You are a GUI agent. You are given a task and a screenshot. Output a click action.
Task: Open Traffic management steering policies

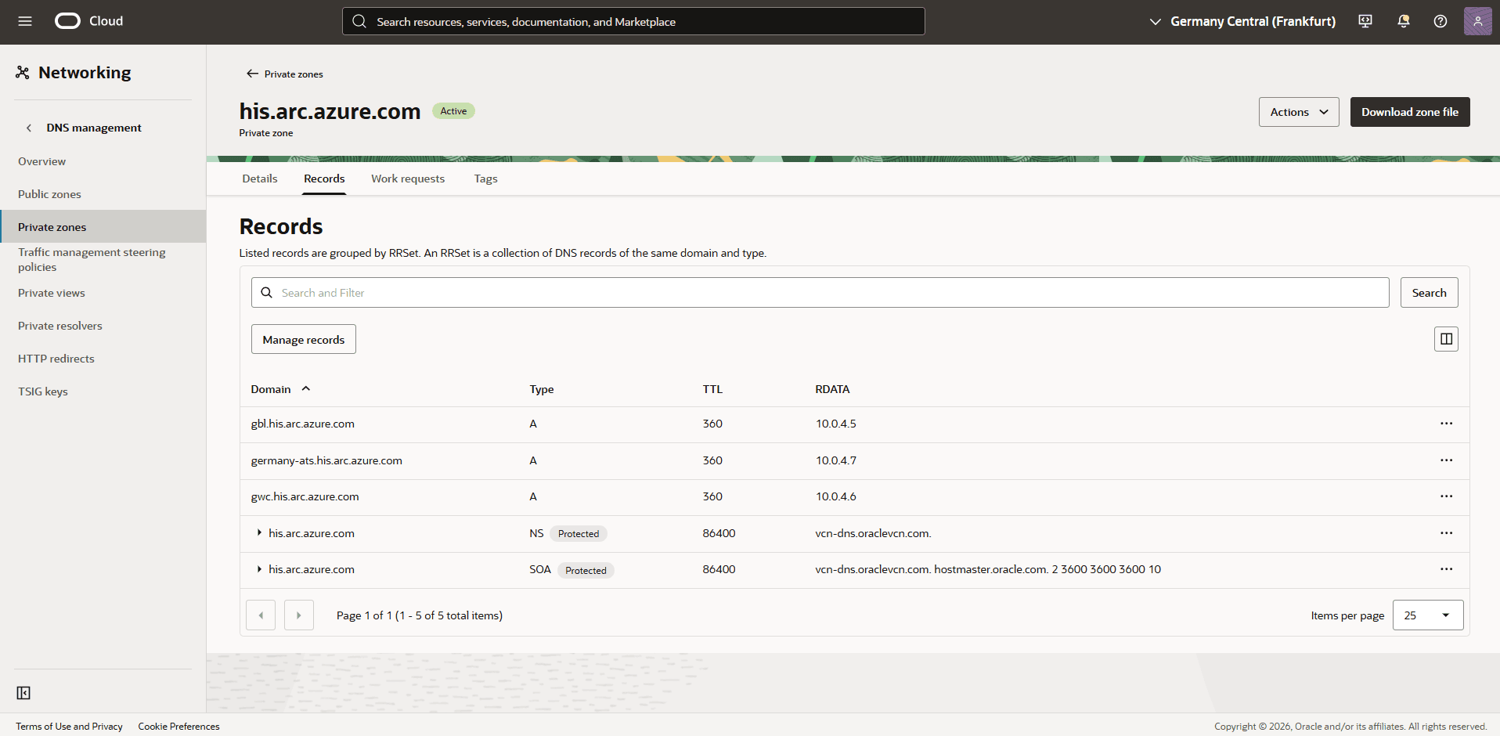pyautogui.click(x=92, y=259)
